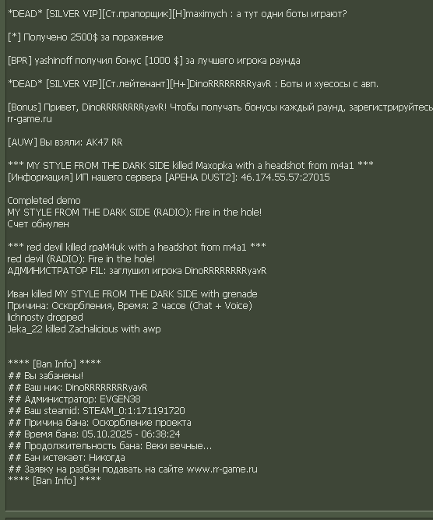Click the 'Бан истекает: Никогда' line

66,458
